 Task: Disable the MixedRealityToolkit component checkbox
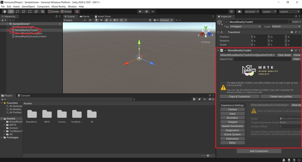[225, 50]
